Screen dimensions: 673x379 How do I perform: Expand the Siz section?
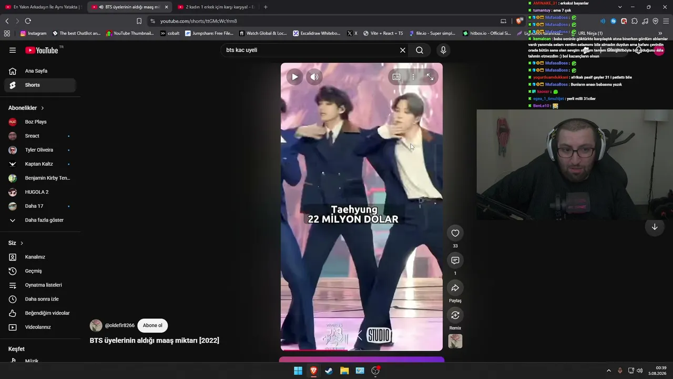[x=16, y=243]
